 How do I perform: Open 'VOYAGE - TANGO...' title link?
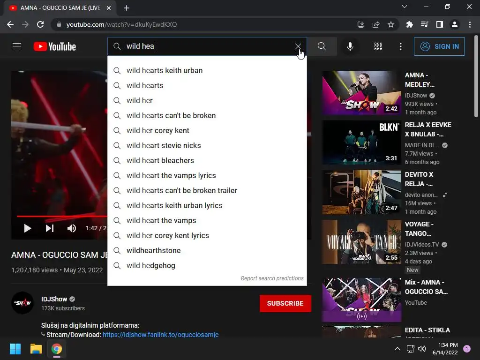point(419,229)
